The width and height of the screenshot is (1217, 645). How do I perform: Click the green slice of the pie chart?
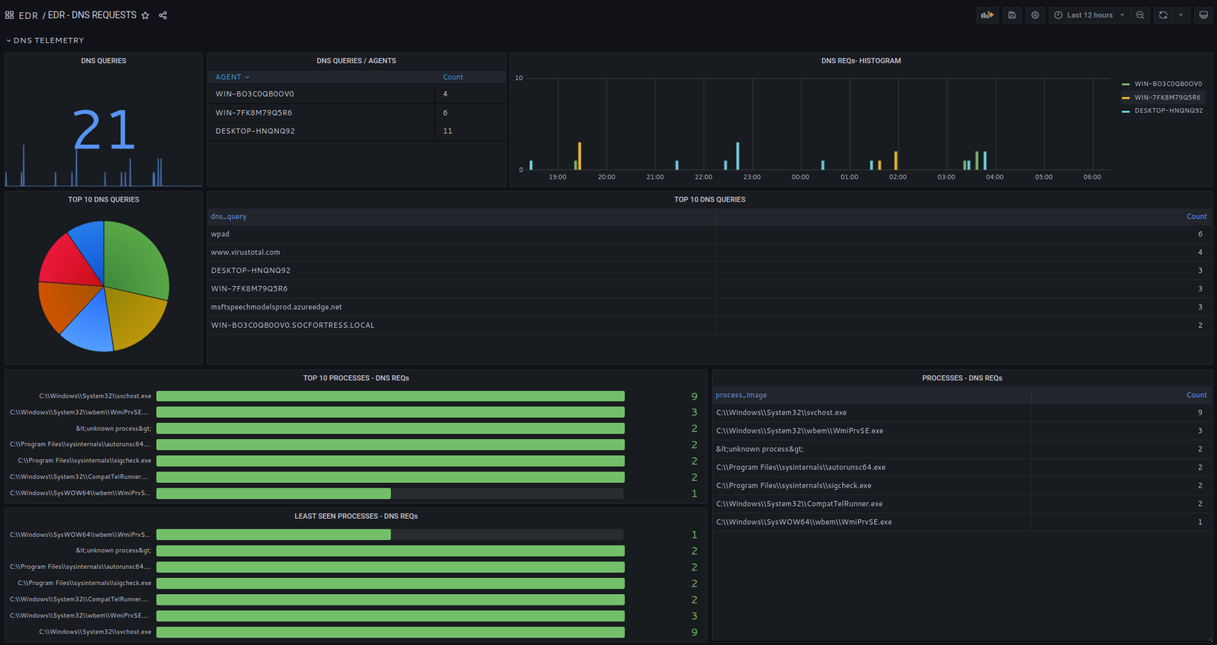point(133,259)
